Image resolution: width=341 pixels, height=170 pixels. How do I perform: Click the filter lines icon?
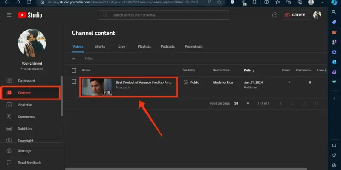click(x=74, y=59)
